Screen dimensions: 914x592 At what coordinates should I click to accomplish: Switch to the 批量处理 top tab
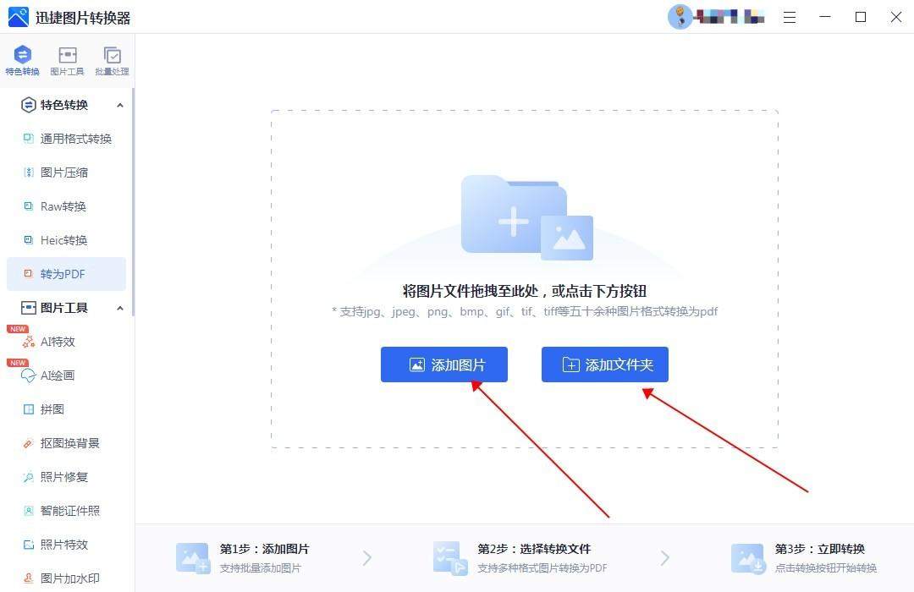point(112,61)
